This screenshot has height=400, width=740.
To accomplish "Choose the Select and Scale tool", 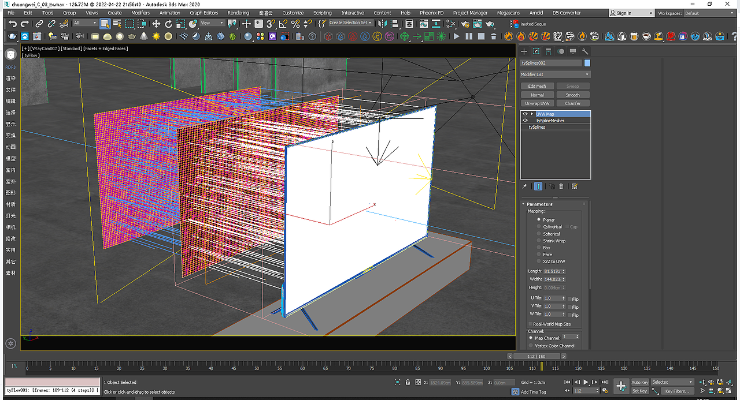I will point(181,24).
